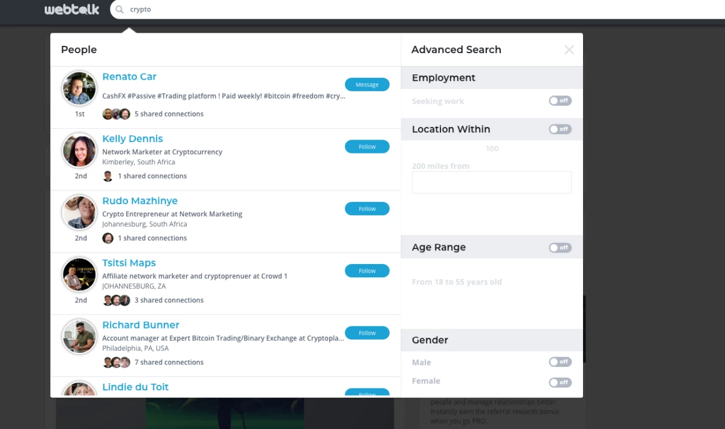725x429 pixels.
Task: Click Kelly Dennis's avatar
Action: pyautogui.click(x=79, y=150)
